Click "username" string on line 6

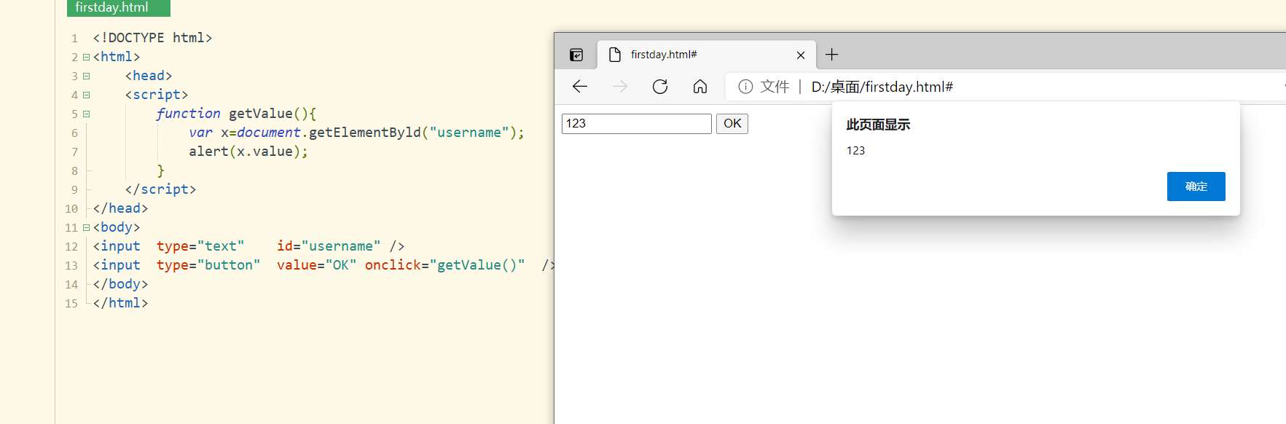tap(469, 133)
